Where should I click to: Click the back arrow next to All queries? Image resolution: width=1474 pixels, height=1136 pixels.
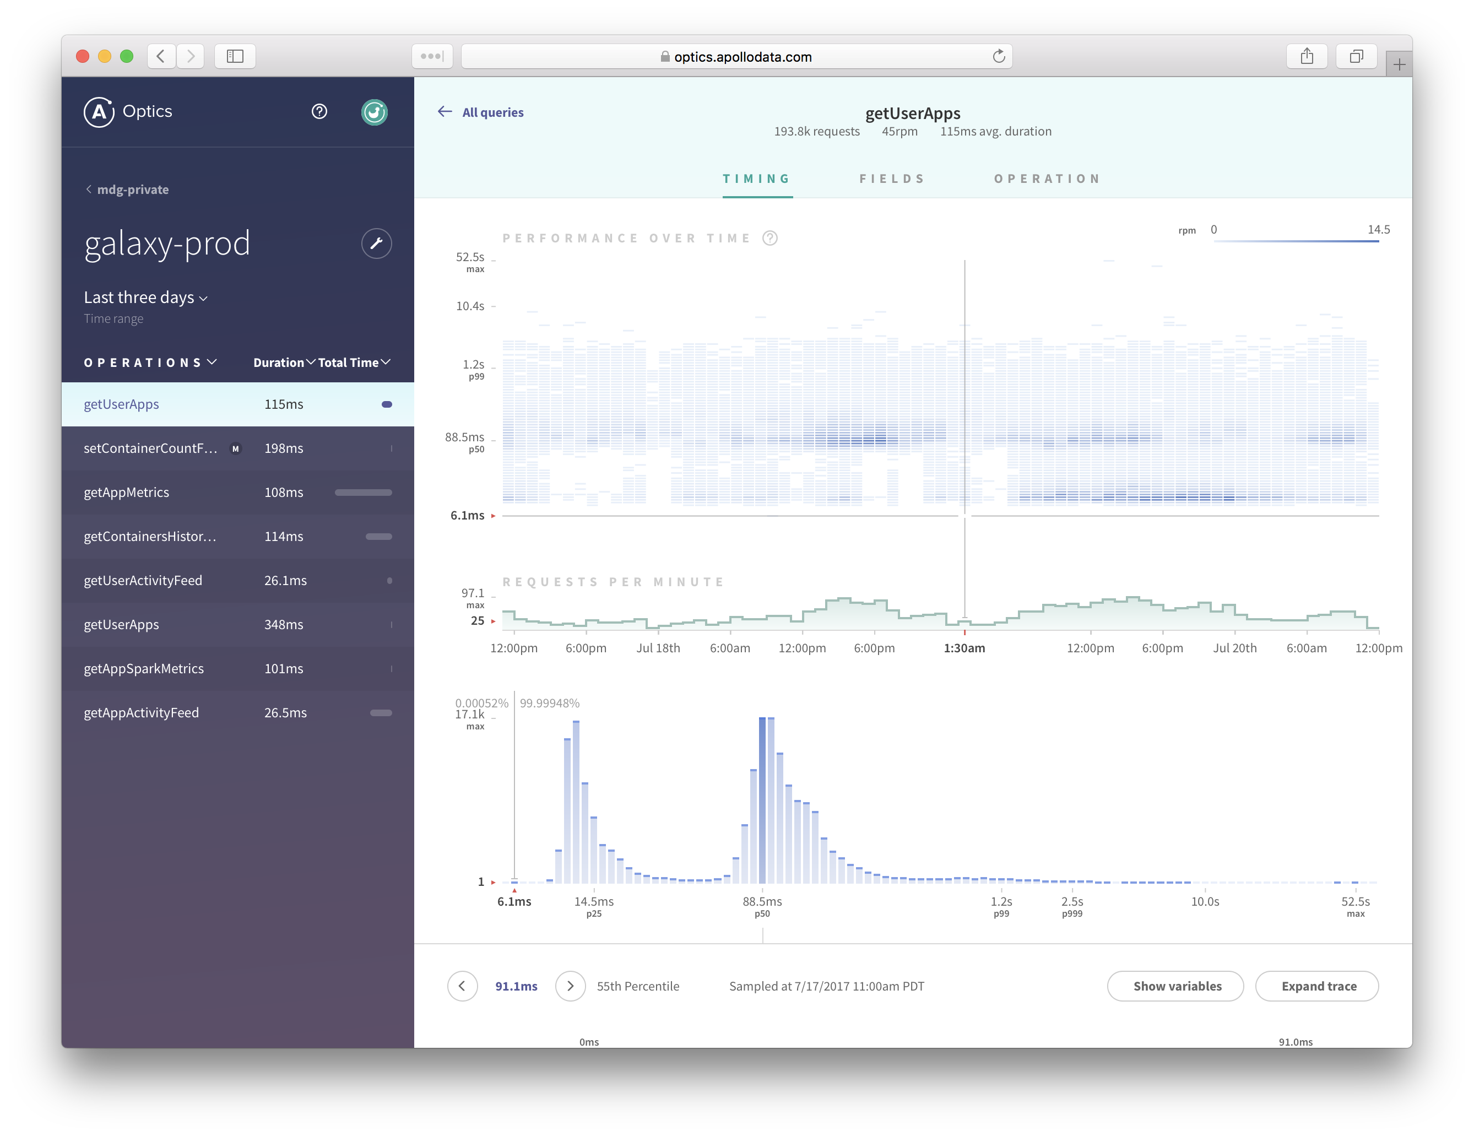(x=445, y=112)
